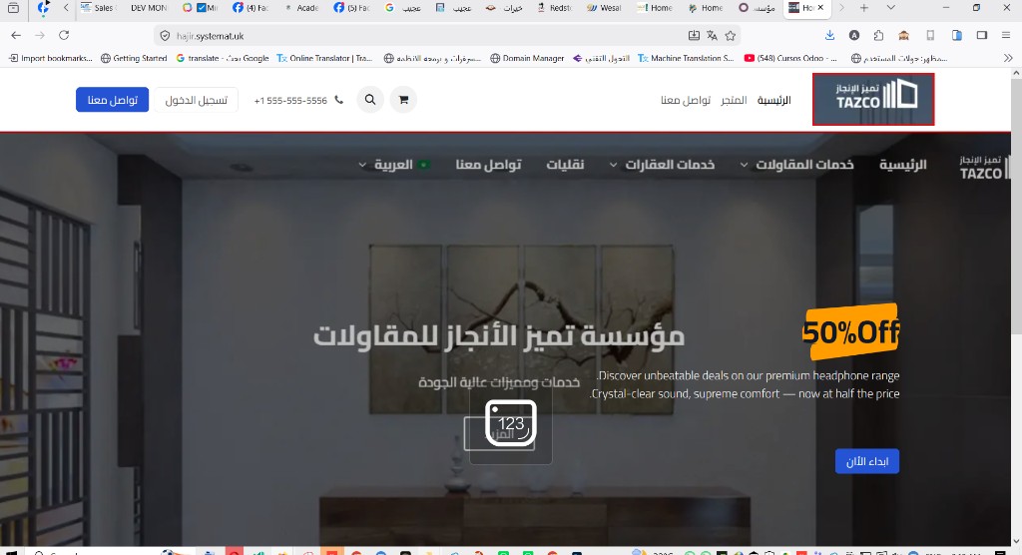Open نقليات menu item
Viewport: 1022px width, 555px height.
tap(565, 165)
